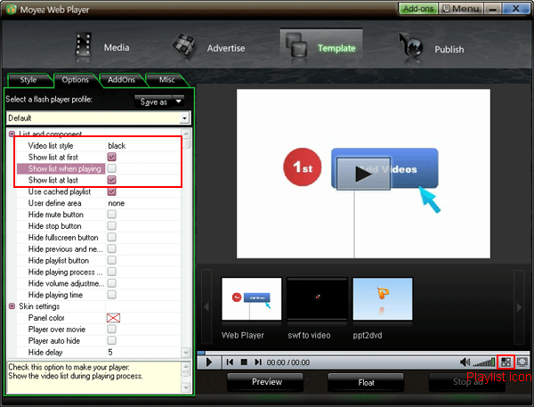This screenshot has height=407, width=534.
Task: Check Hide previous and next option
Action: (x=112, y=248)
